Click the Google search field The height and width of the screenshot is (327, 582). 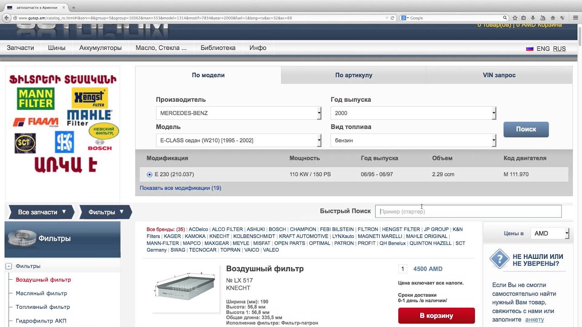pos(455,18)
